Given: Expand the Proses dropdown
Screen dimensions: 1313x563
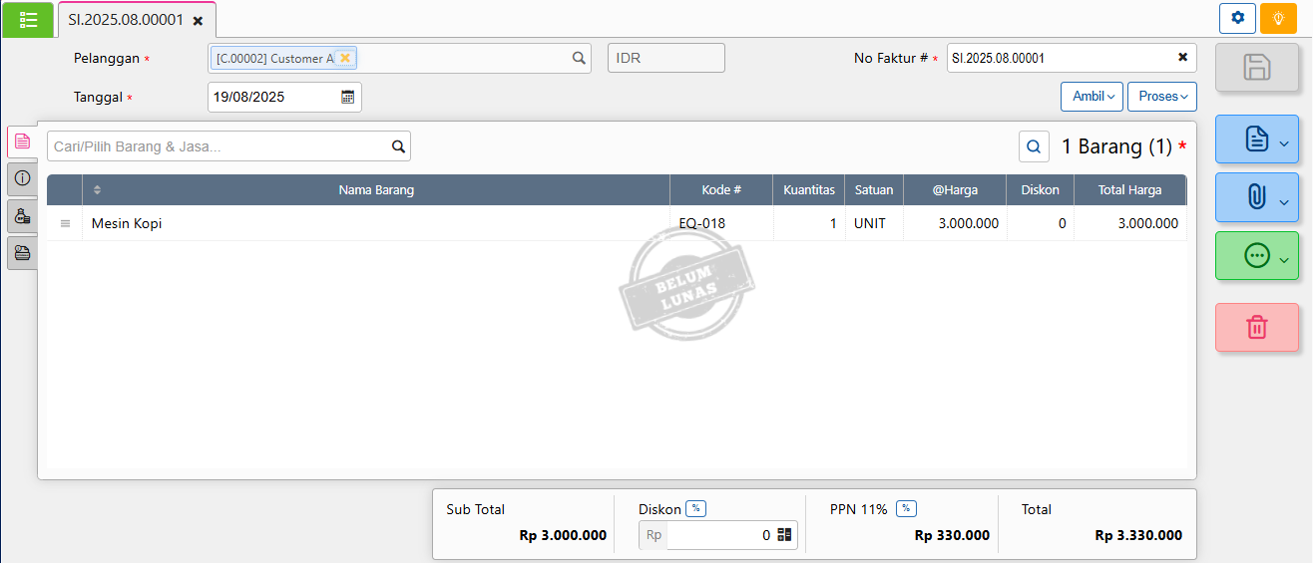Looking at the screenshot, I should coord(1161,97).
